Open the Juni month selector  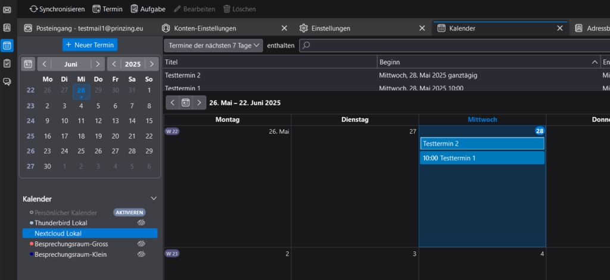[71, 64]
